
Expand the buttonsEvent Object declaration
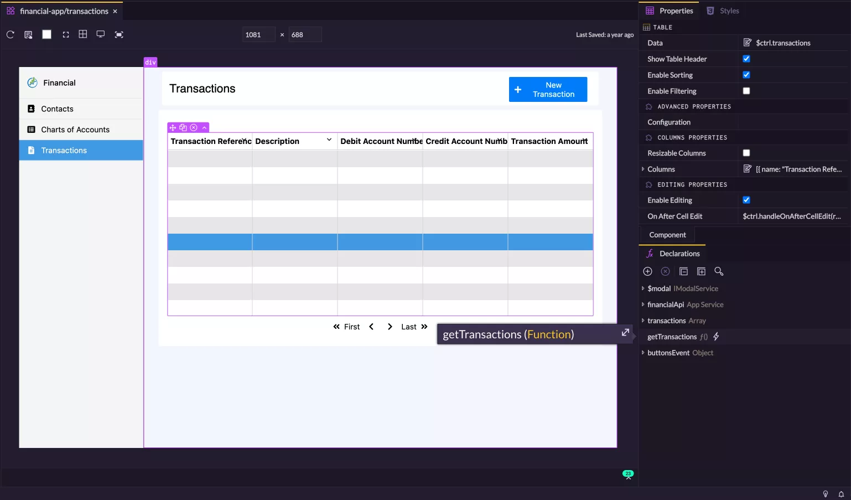(x=643, y=353)
